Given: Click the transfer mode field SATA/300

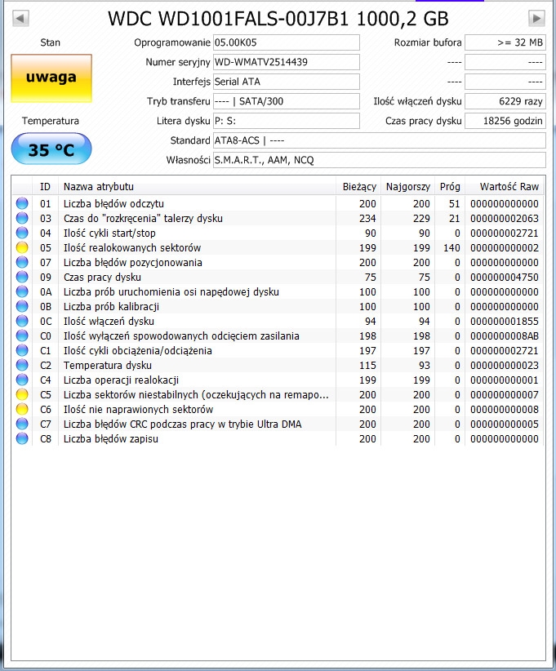Looking at the screenshot, I should click(287, 101).
